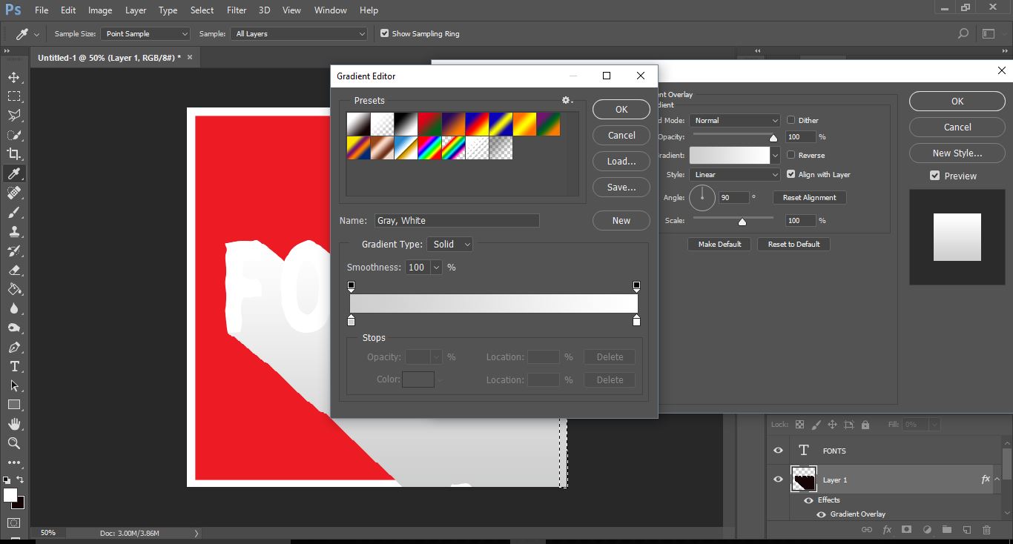The width and height of the screenshot is (1013, 544).
Task: Click the new adjustment layer icon
Action: point(926,530)
